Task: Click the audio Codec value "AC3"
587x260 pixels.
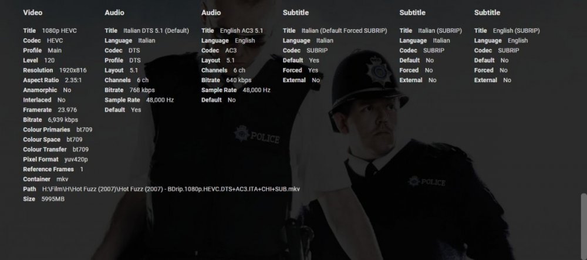Action: coord(231,50)
